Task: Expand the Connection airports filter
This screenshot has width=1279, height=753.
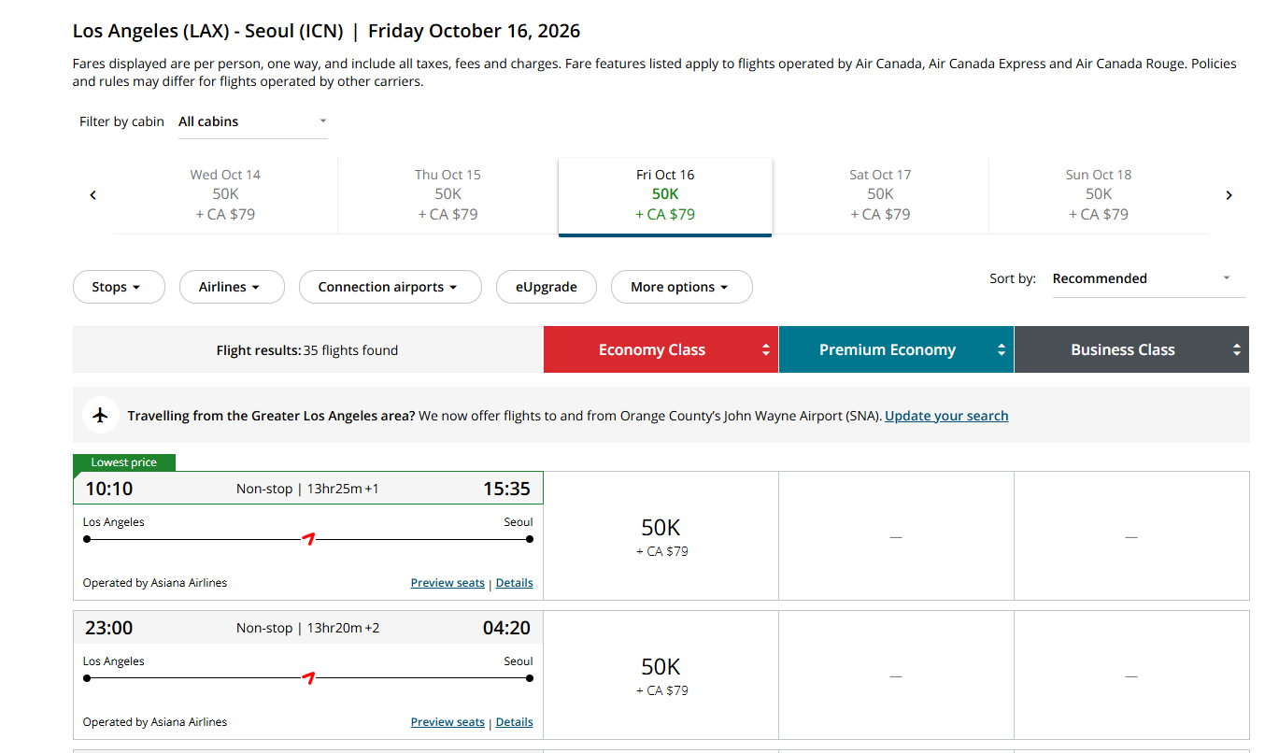Action: tap(390, 287)
